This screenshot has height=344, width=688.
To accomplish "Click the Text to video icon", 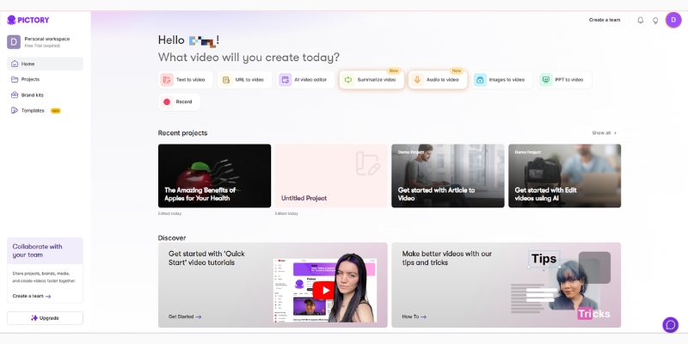I will tap(167, 80).
